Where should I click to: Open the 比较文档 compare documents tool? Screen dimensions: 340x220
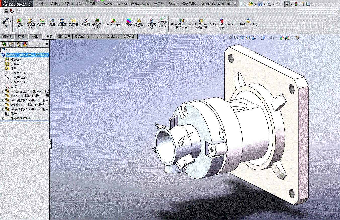tap(151, 24)
